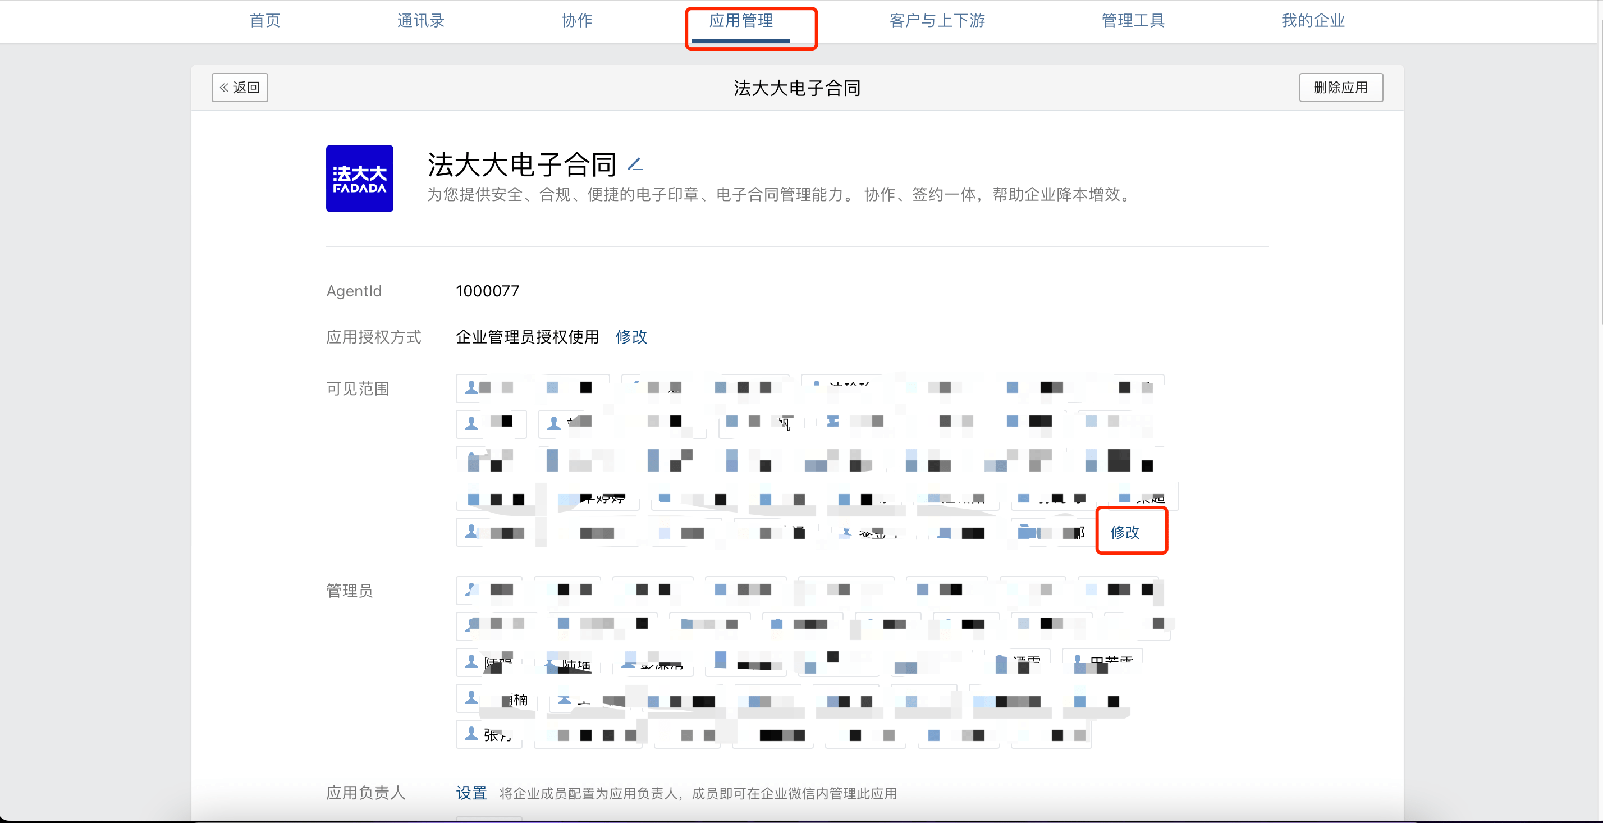Image resolution: width=1603 pixels, height=823 pixels.
Task: Open the 首页 tab
Action: click(265, 21)
